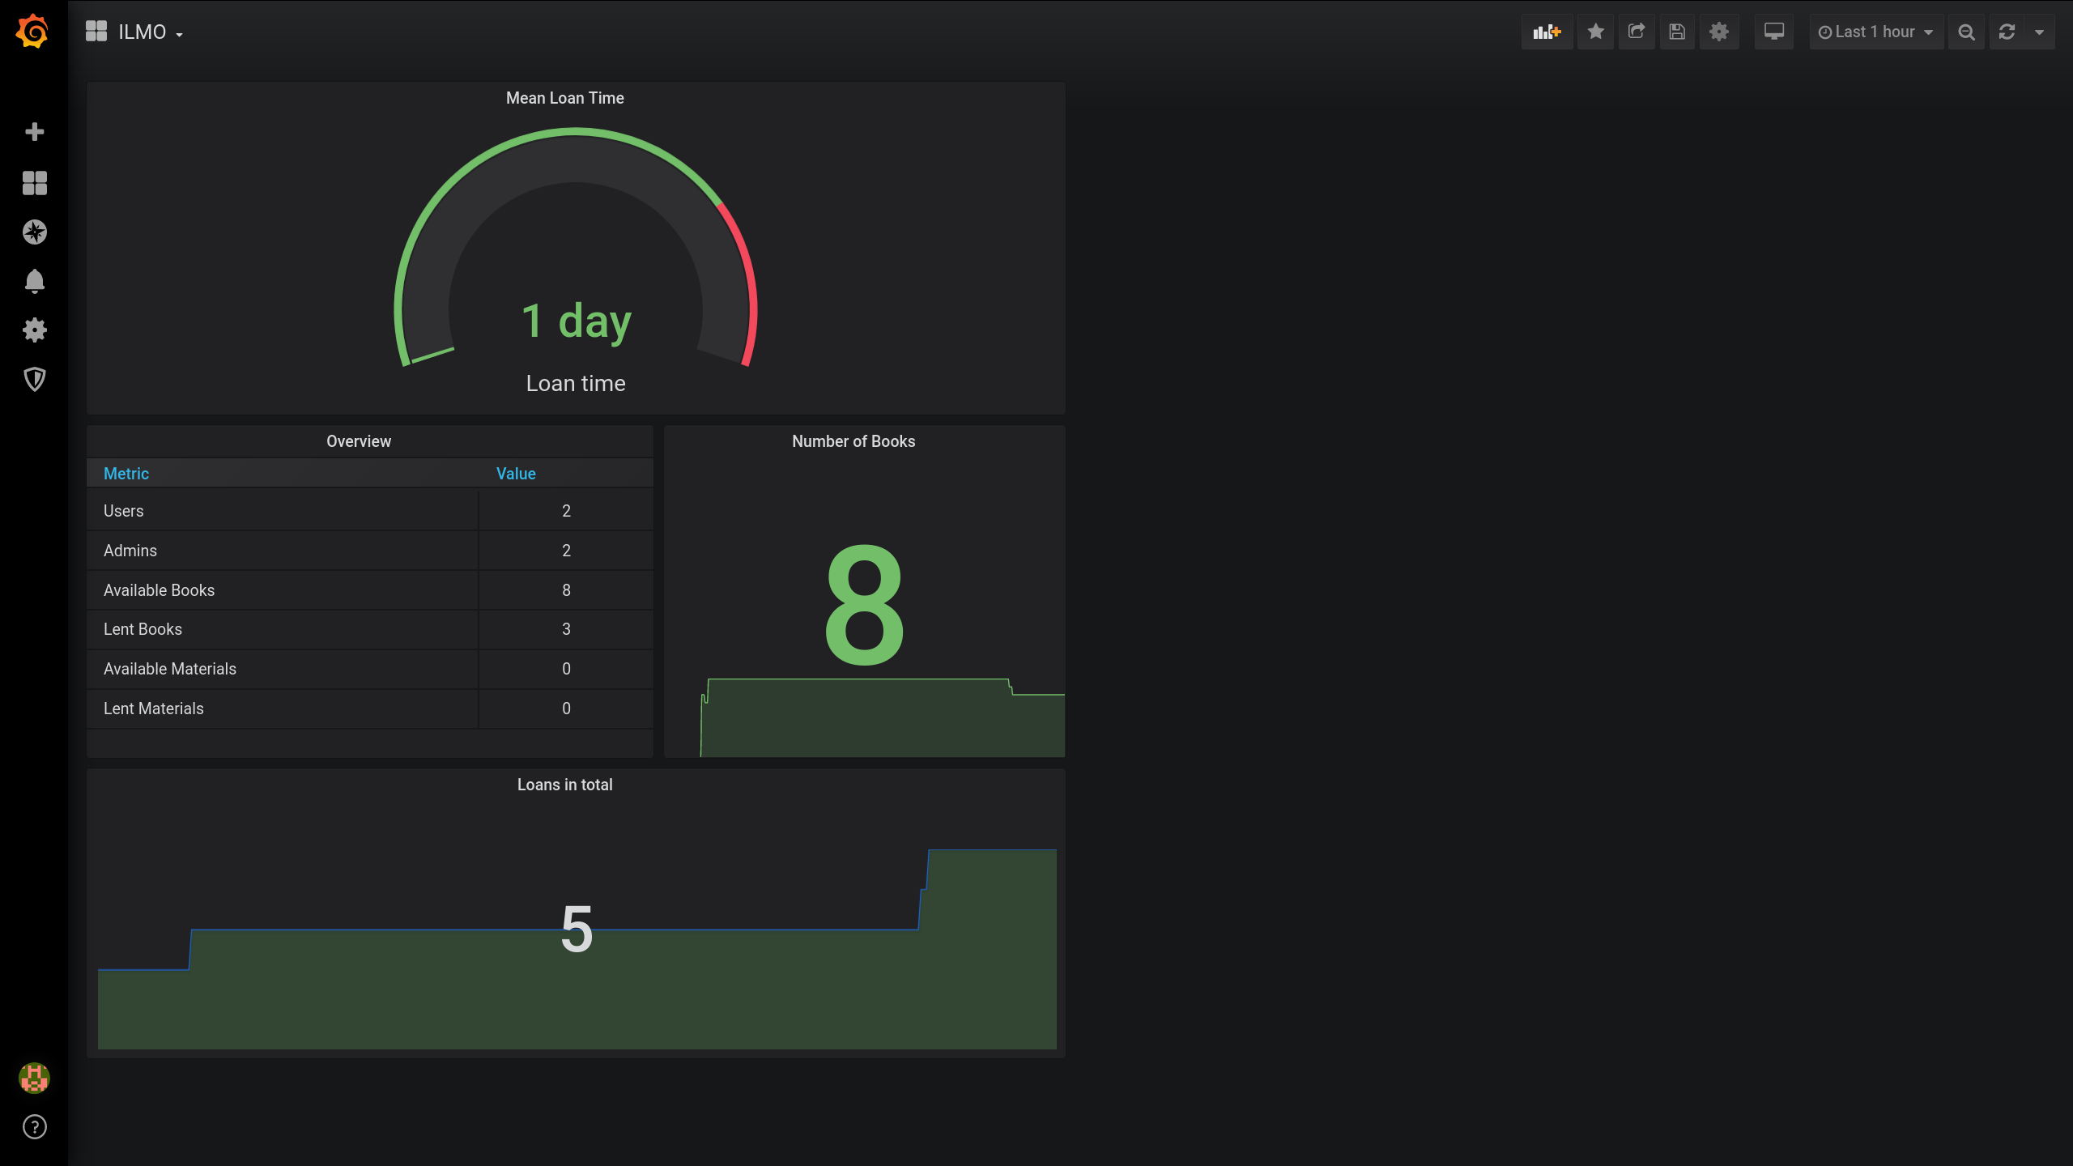Screen dimensions: 2073x1166
Task: Click the add panel icon
Action: click(1547, 32)
